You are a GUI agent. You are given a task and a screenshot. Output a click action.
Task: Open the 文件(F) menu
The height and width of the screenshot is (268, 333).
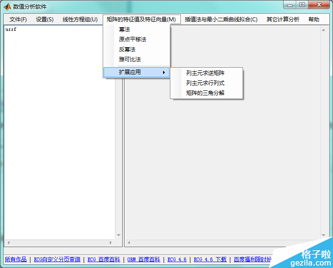click(18, 20)
